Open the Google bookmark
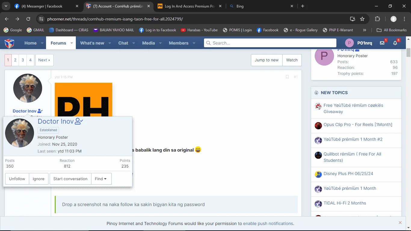The height and width of the screenshot is (231, 411). [x=13, y=30]
